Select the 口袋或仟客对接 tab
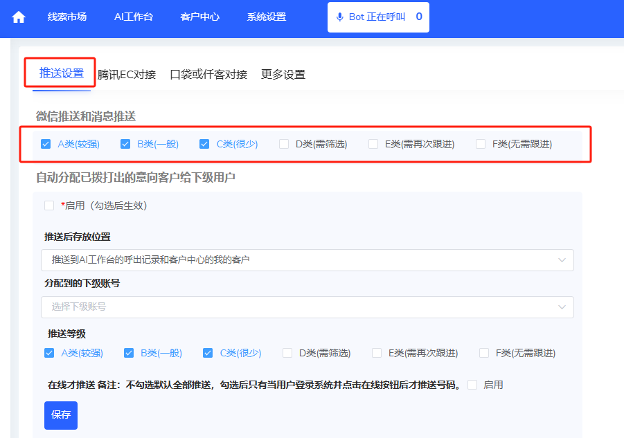 [208, 75]
